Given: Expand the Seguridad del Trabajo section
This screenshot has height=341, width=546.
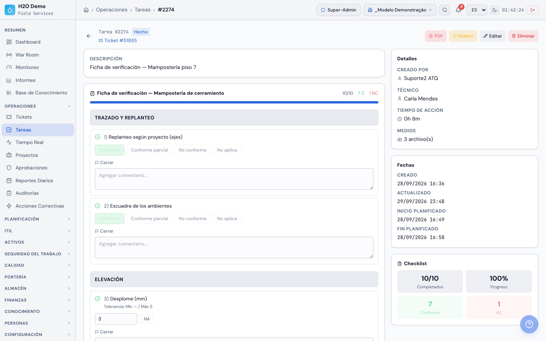Looking at the screenshot, I should point(38,254).
